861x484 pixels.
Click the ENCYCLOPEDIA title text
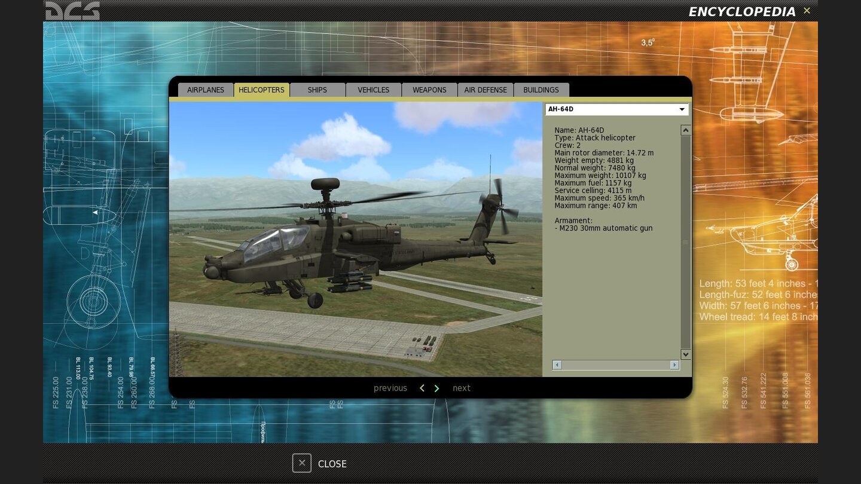(x=742, y=12)
